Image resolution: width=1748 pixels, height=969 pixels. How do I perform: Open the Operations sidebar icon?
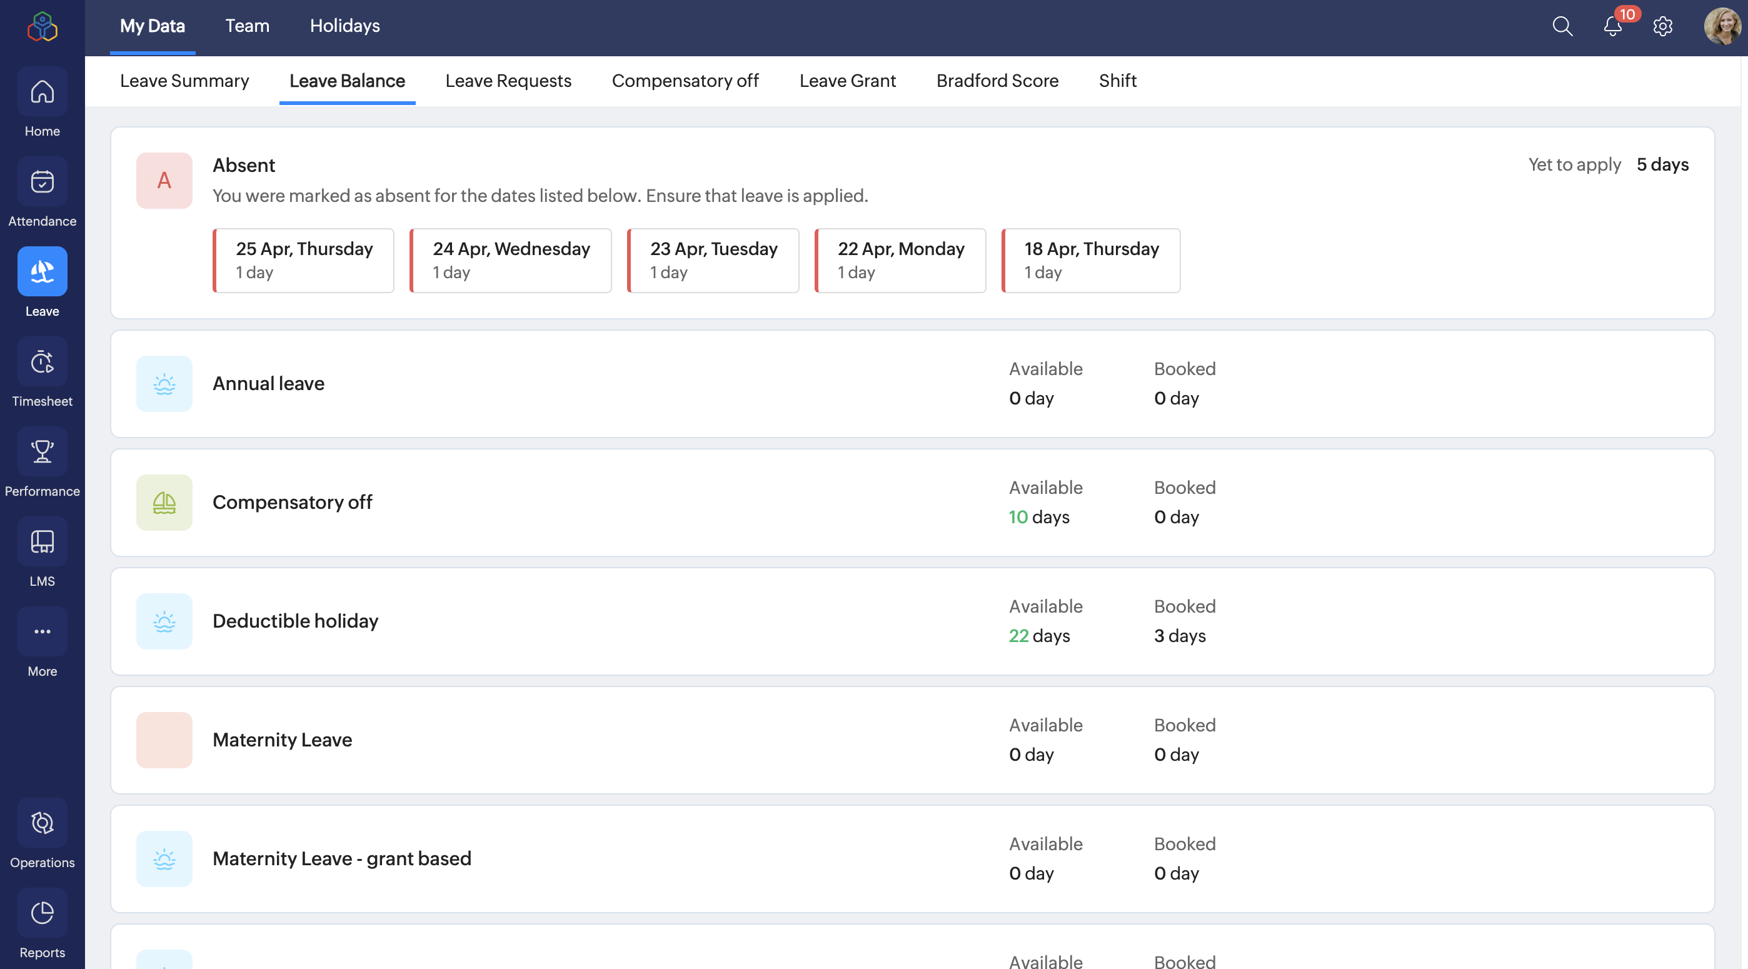coord(42,823)
